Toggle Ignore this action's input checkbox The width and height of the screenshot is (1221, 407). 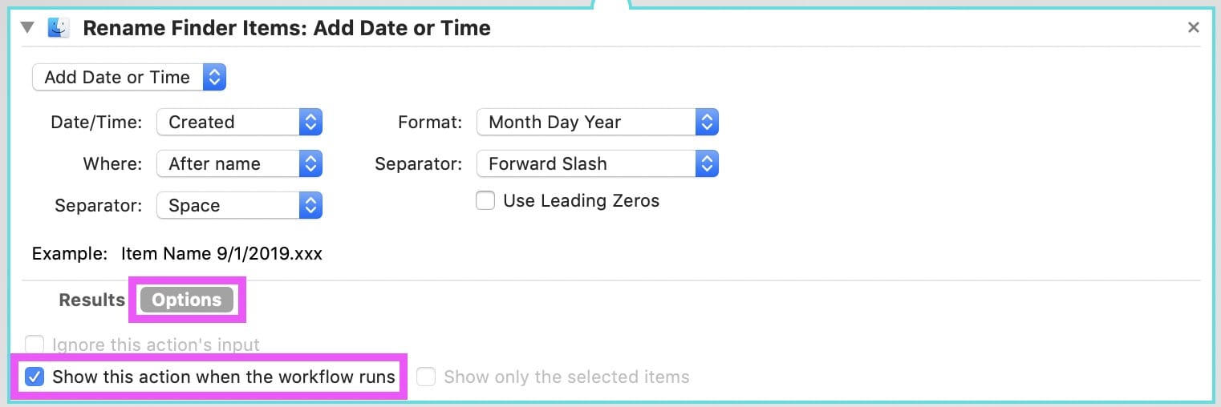34,345
